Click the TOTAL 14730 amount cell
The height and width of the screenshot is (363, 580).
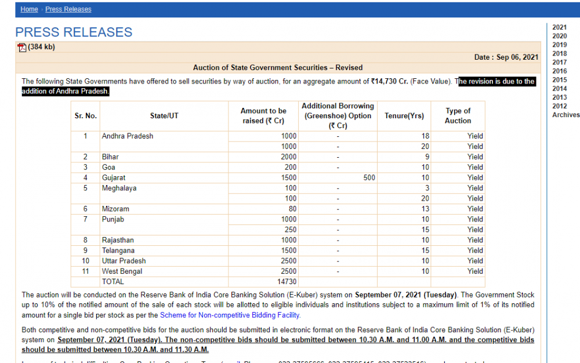[x=263, y=282]
